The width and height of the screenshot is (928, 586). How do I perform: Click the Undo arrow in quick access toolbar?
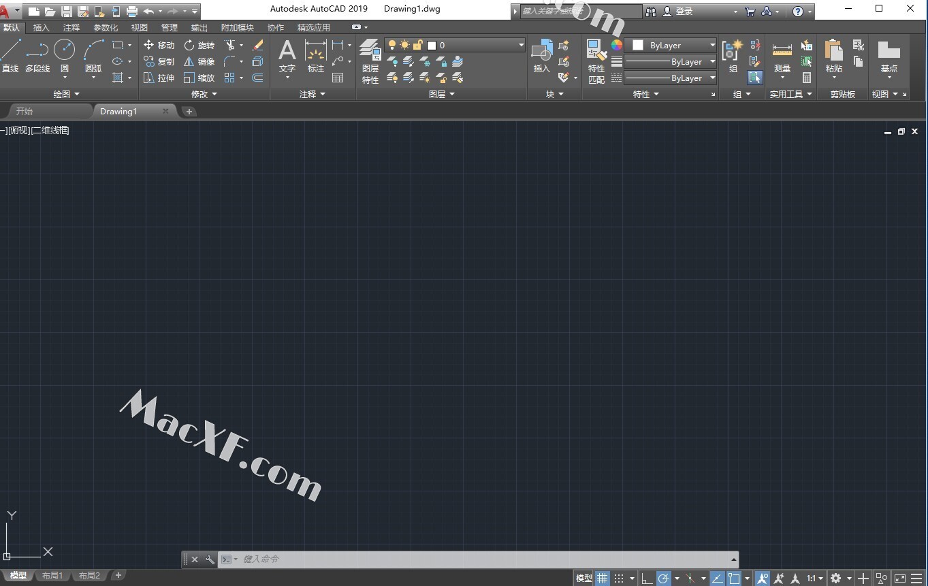tap(148, 11)
